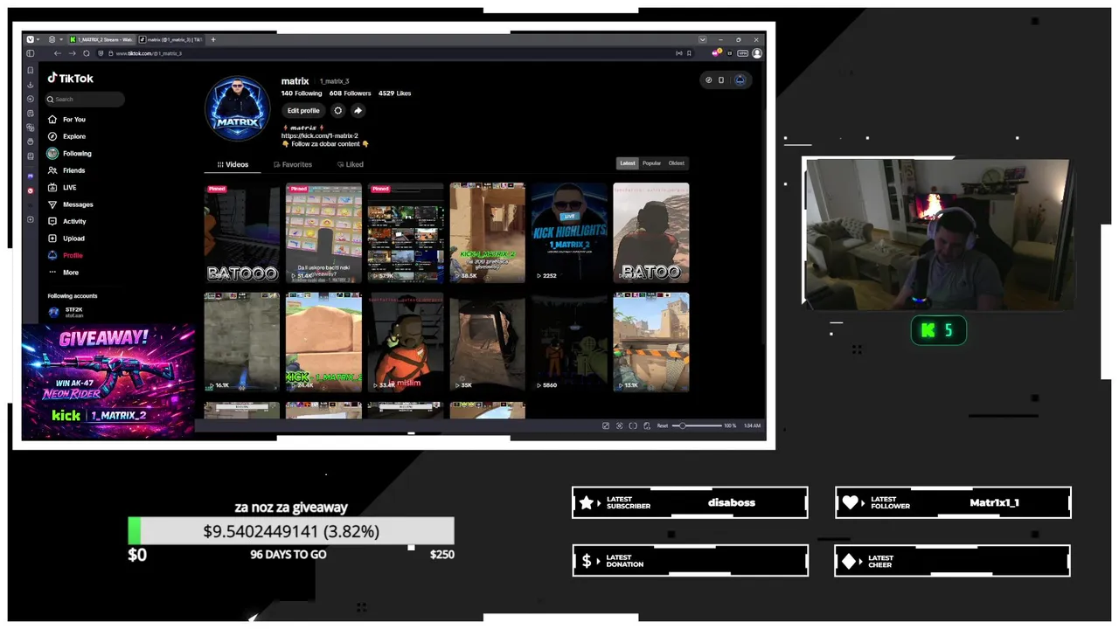The image size is (1119, 629).
Task: Toggle the browser side panel
Action: pyautogui.click(x=31, y=53)
